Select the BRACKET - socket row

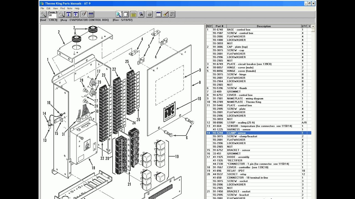[x=259, y=191]
